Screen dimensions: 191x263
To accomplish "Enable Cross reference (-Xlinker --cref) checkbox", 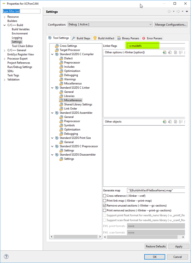I will tap(105, 196).
